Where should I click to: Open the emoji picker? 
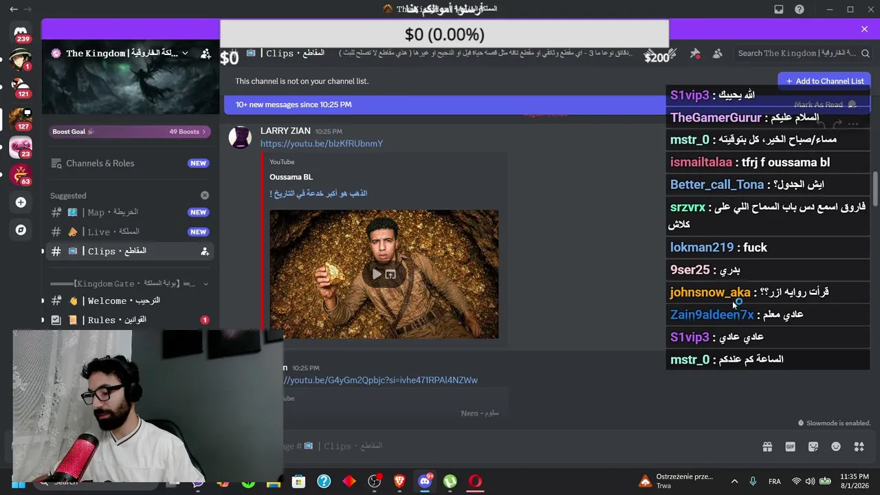(836, 447)
